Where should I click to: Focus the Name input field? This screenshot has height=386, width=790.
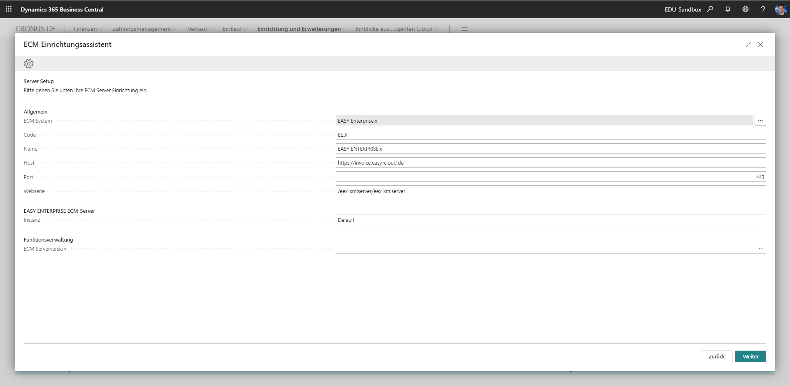click(x=551, y=149)
